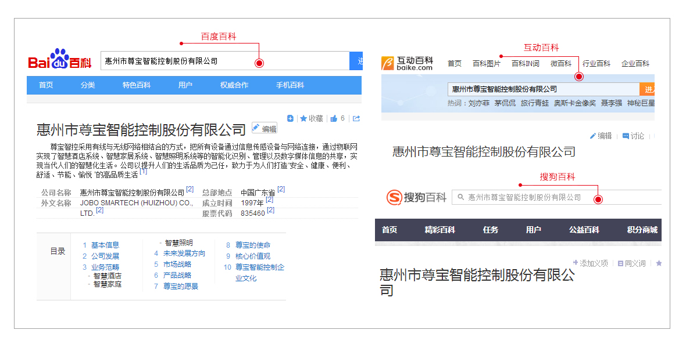Jump to 尊宝的使命 in 目录
The height and width of the screenshot is (348, 686).
253,245
